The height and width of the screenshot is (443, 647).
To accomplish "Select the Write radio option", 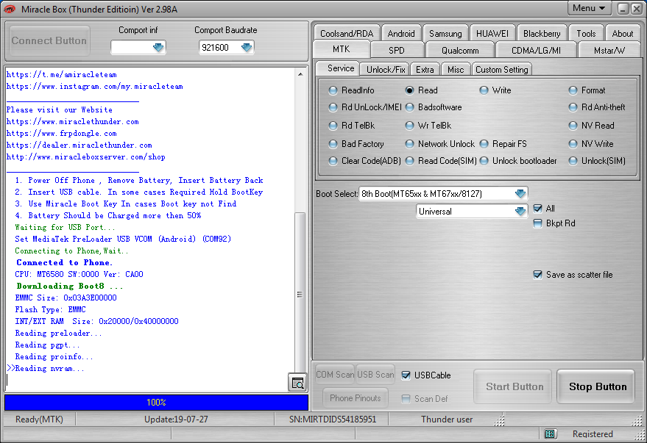I will pyautogui.click(x=495, y=90).
